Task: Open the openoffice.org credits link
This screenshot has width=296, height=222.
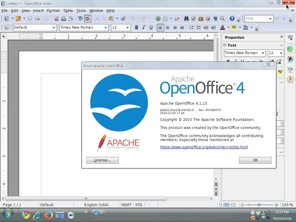Action: coord(204,147)
